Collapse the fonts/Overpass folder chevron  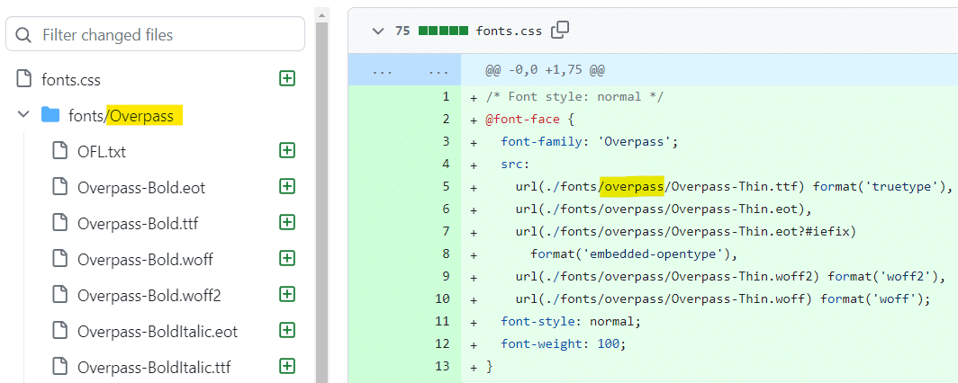[x=23, y=114]
